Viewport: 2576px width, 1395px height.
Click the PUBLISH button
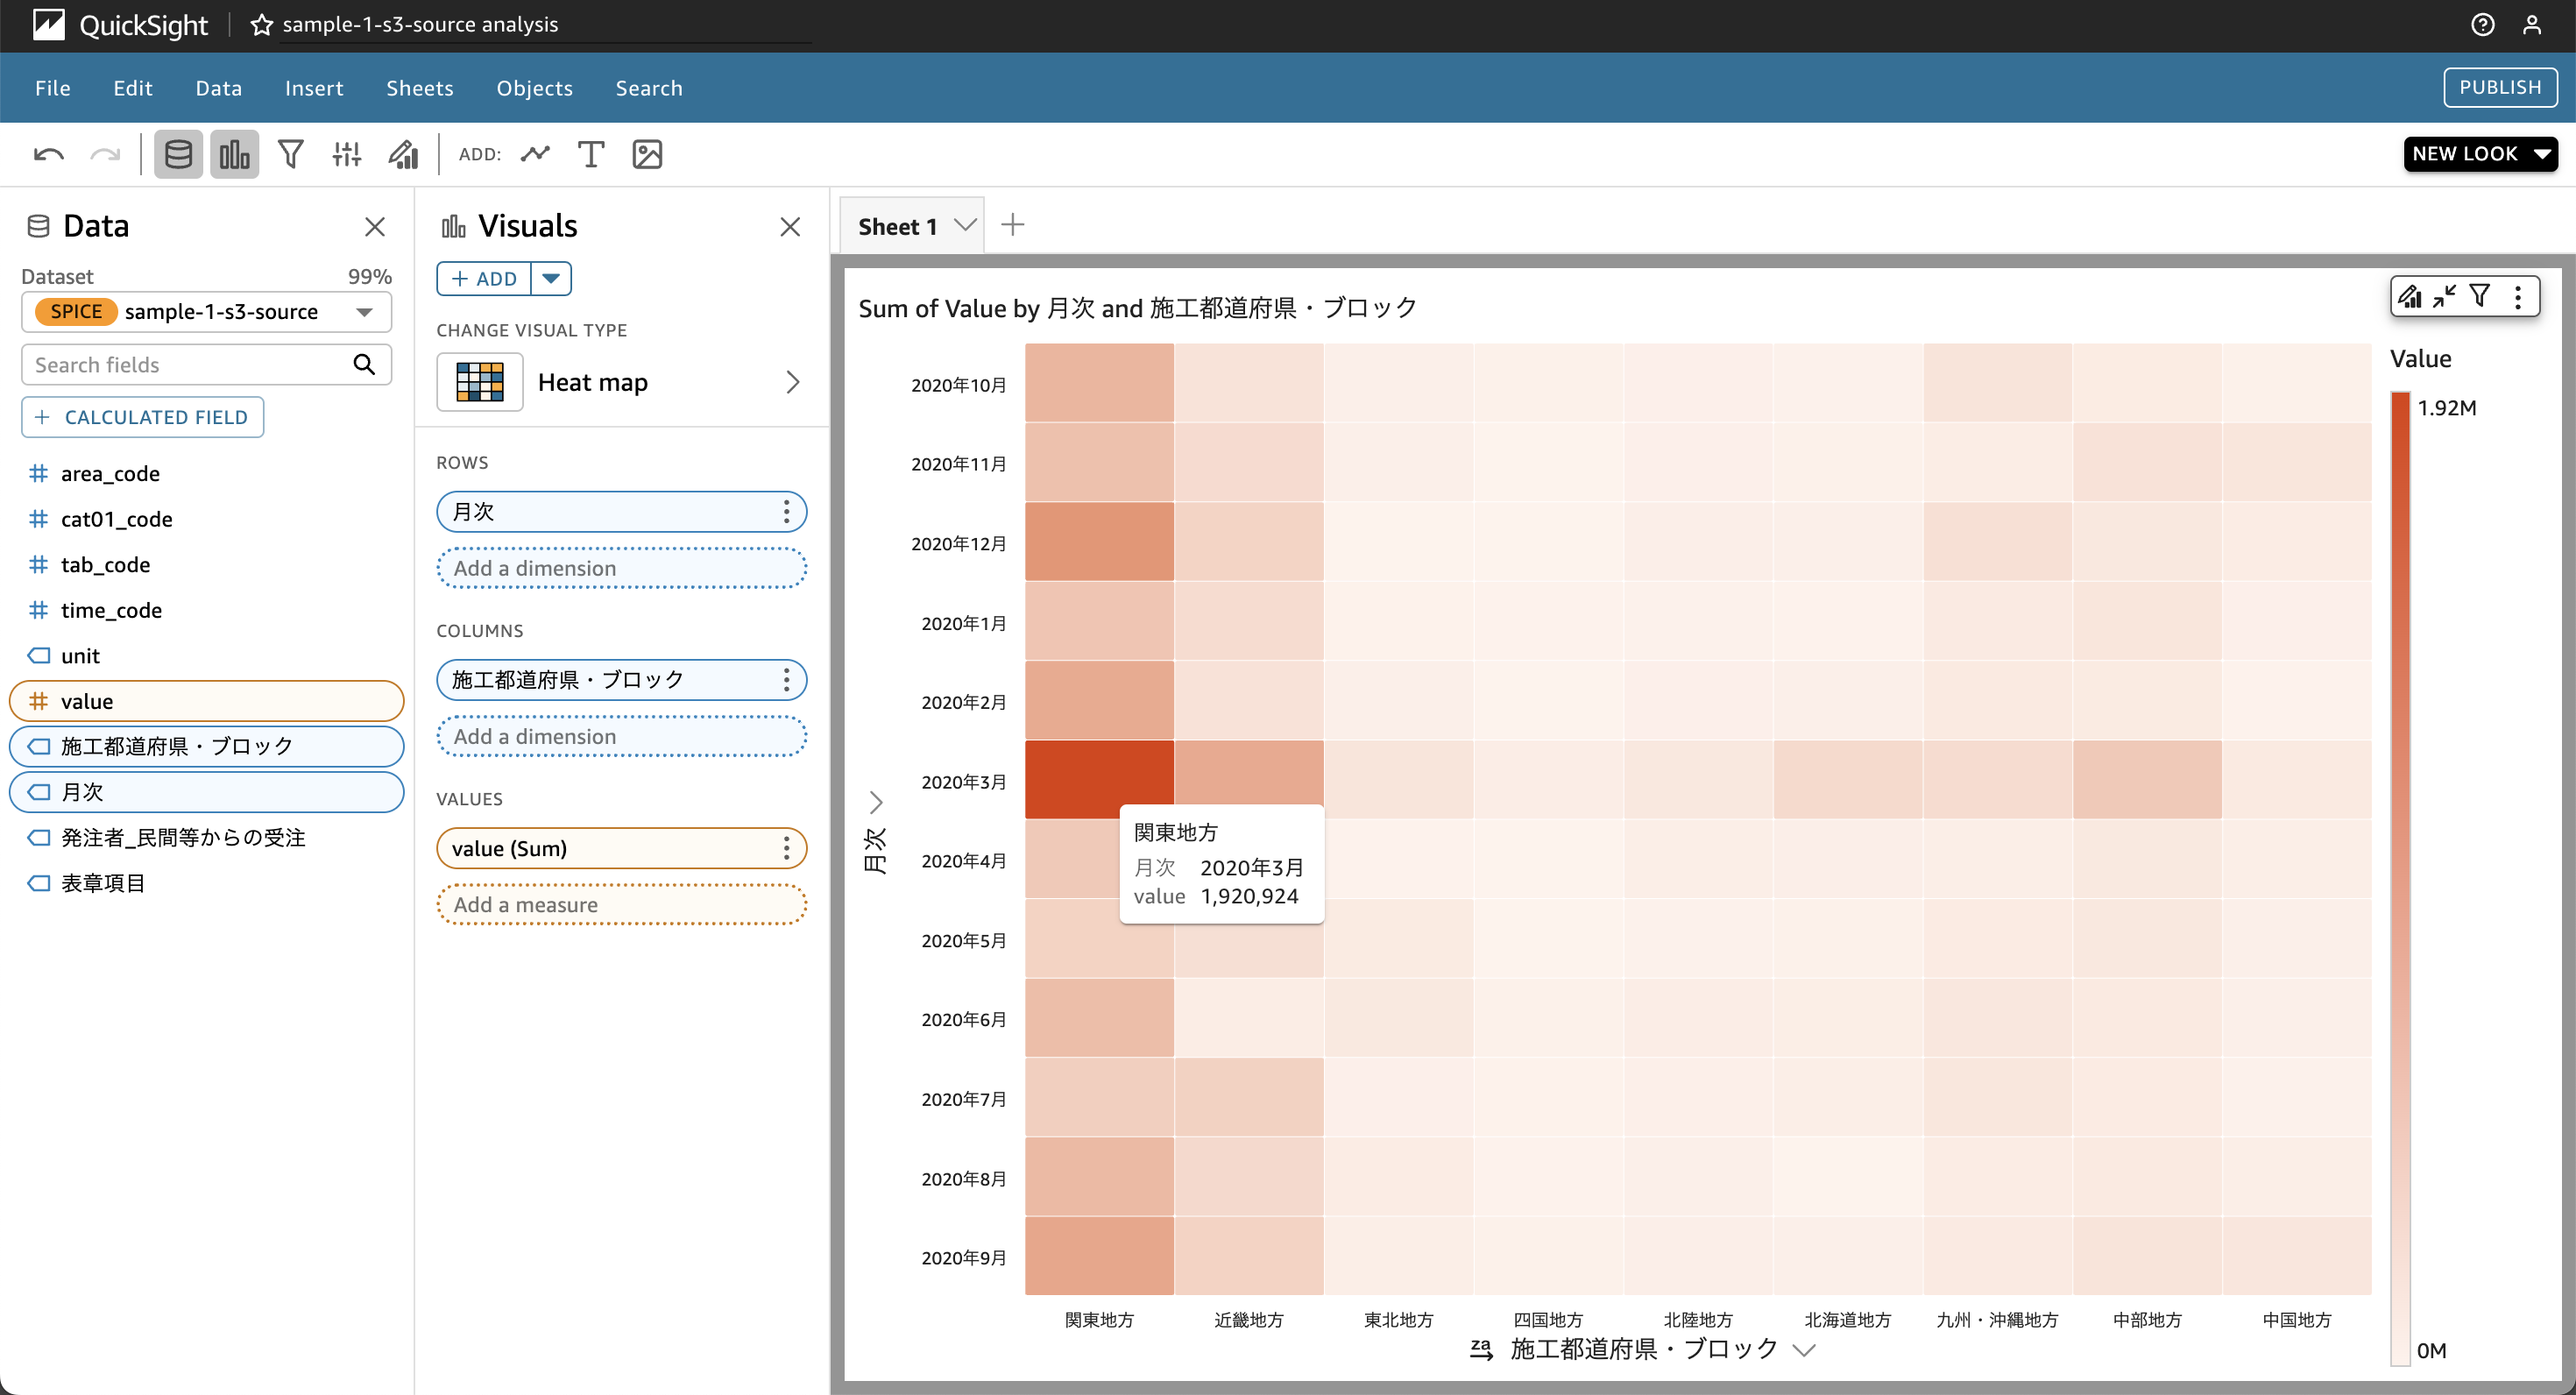[2500, 87]
